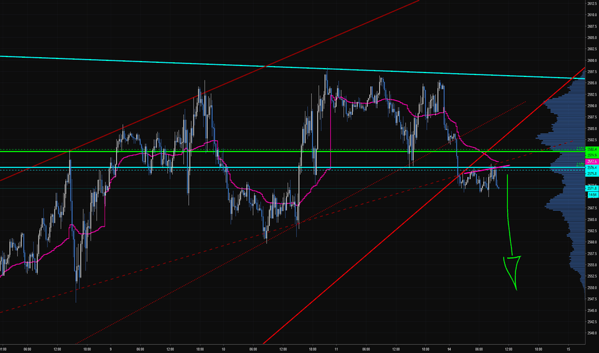Click the 2540.0 price axis label

pos(592,332)
